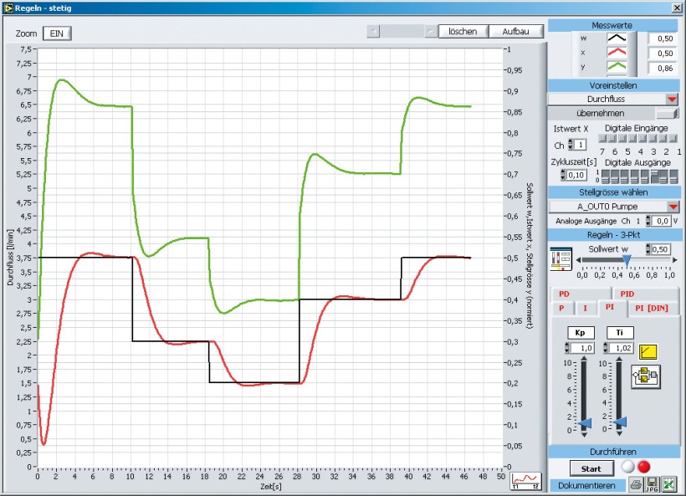This screenshot has width=686, height=496.
Task: Click the yellow step response icon
Action: pos(648,350)
